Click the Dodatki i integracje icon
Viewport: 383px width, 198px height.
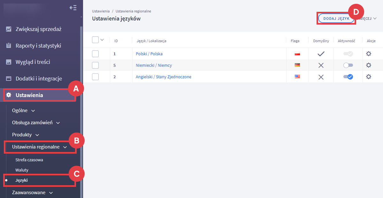point(9,79)
